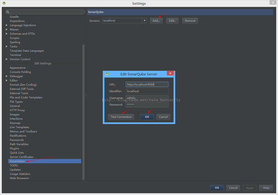Open Keymap settings
The image size is (278, 195).
(15, 123)
